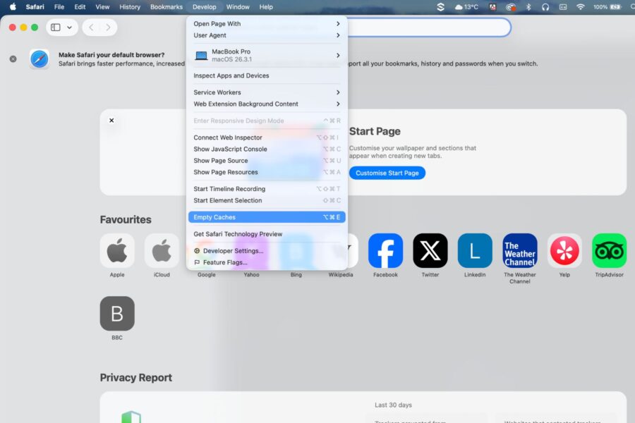Select Get Safari Technology Preview
This screenshot has width=635, height=423.
(x=267, y=234)
